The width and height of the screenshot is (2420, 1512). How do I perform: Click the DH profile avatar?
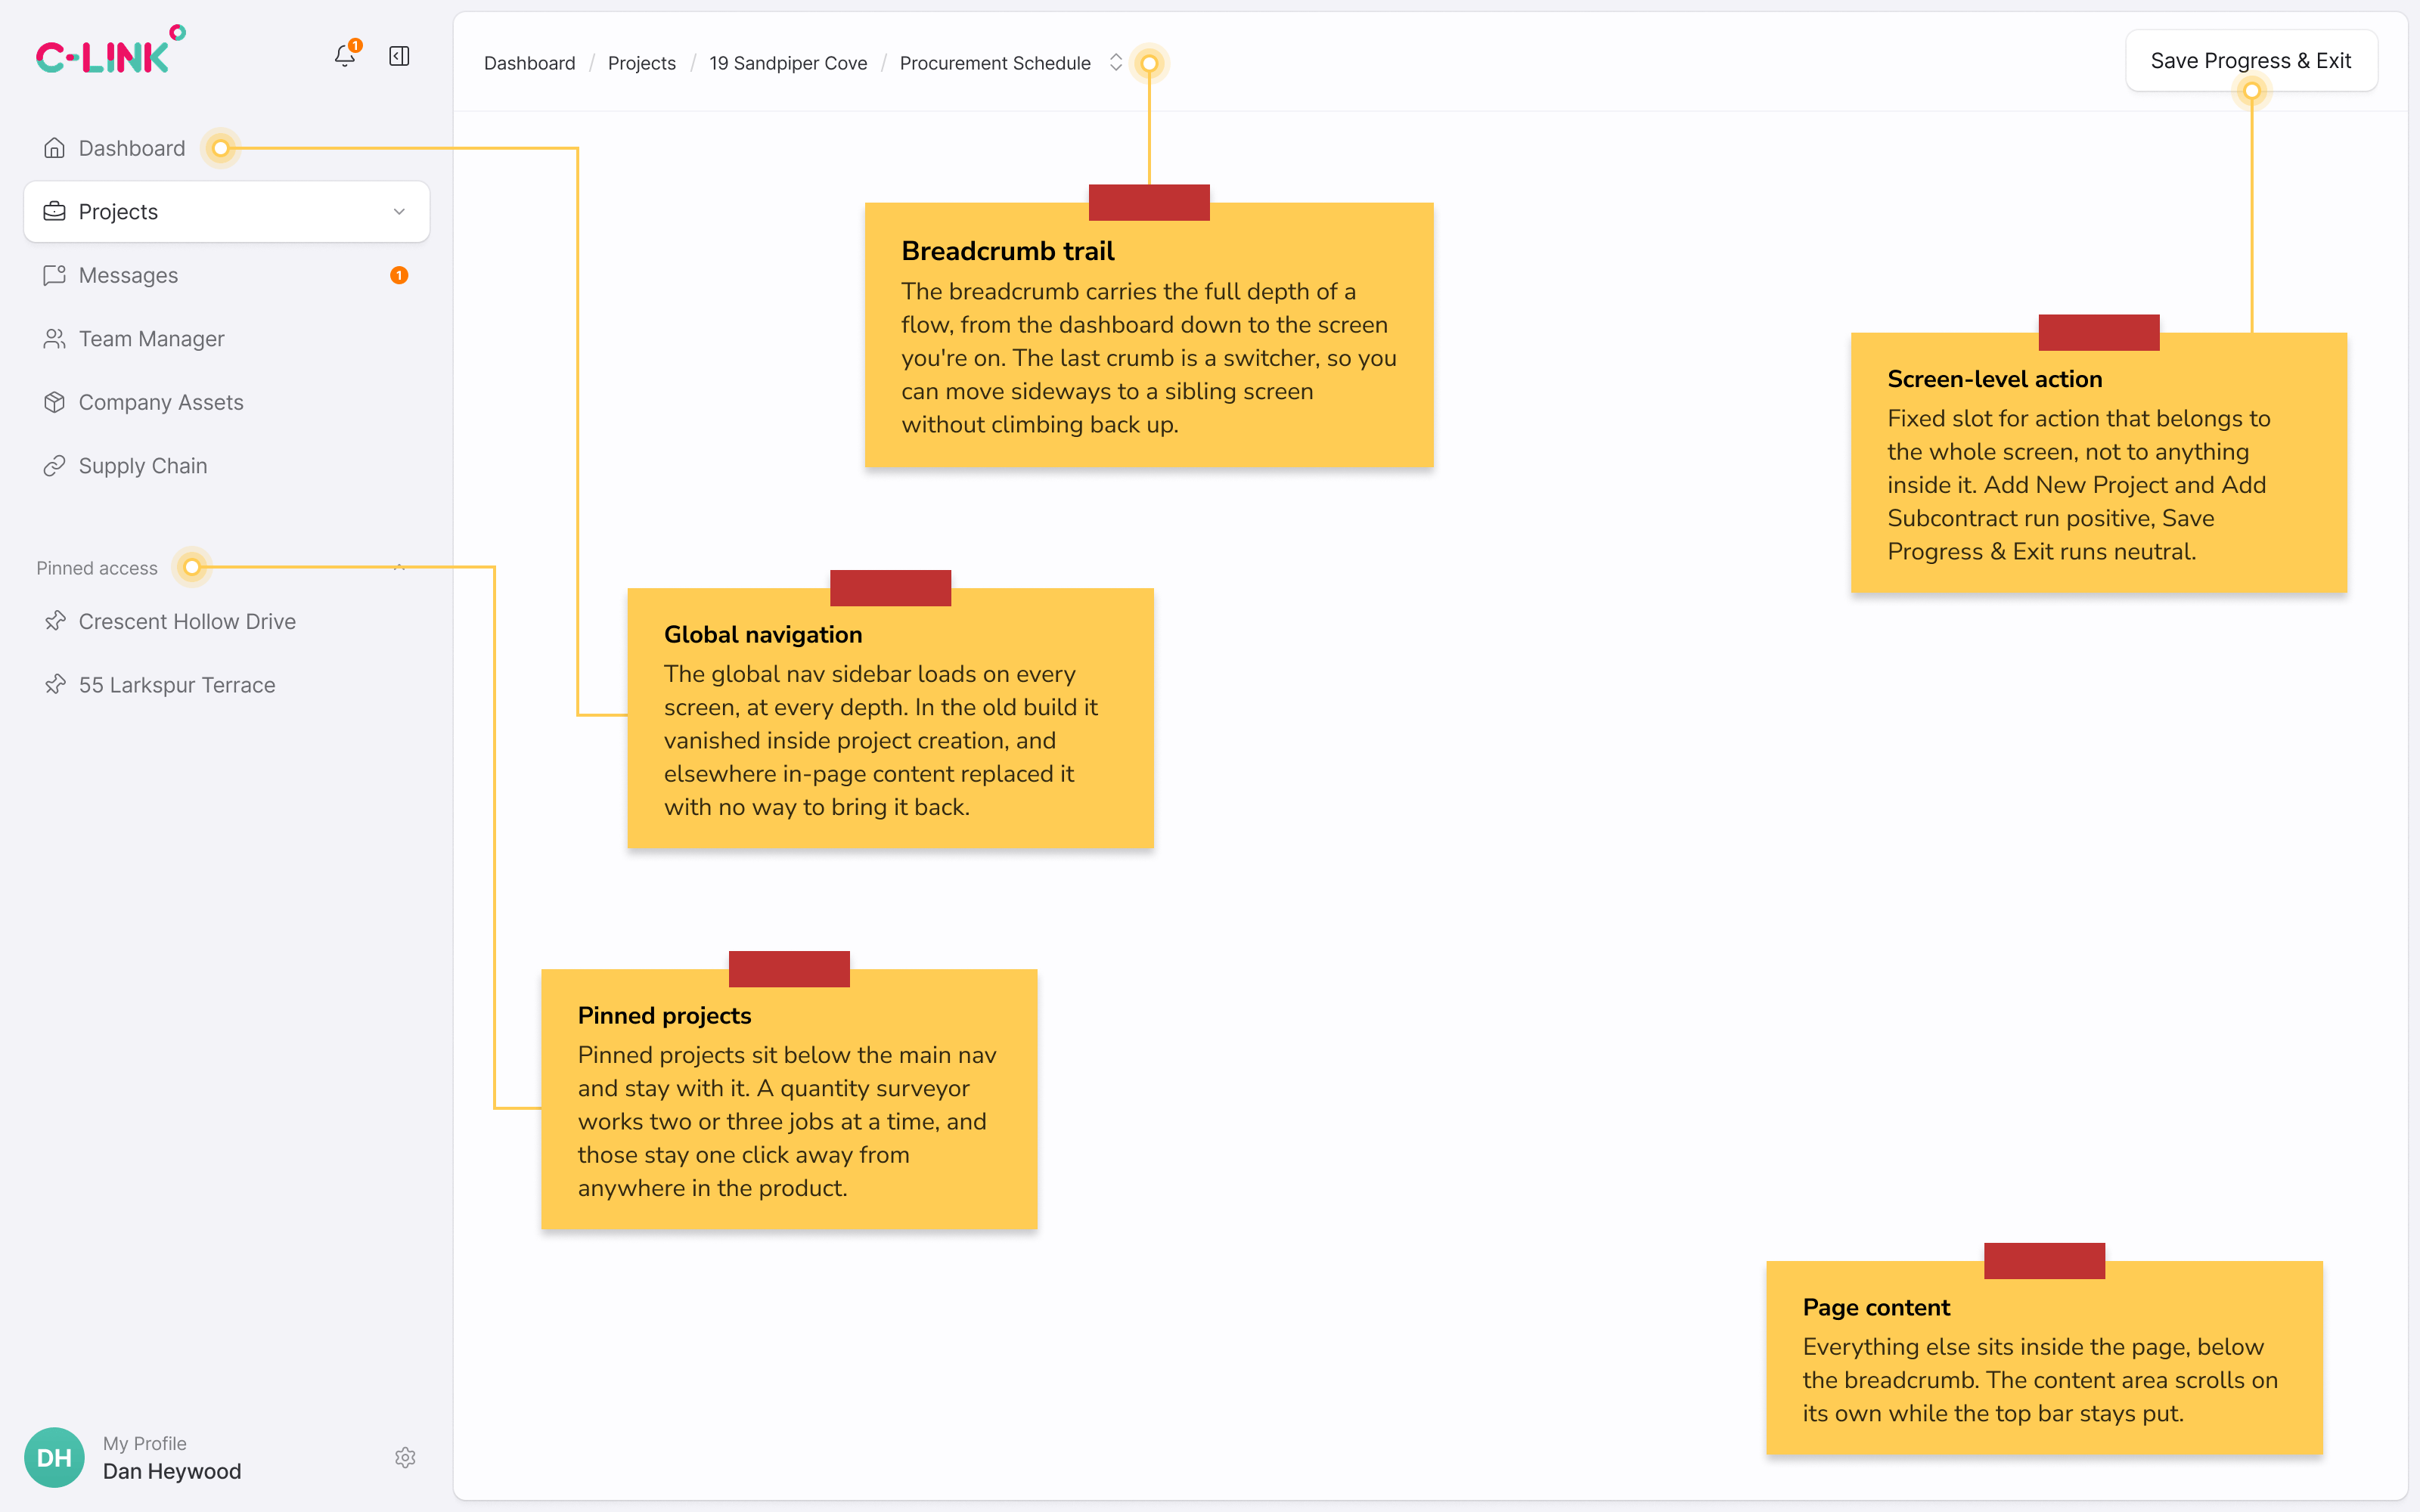click(x=54, y=1457)
